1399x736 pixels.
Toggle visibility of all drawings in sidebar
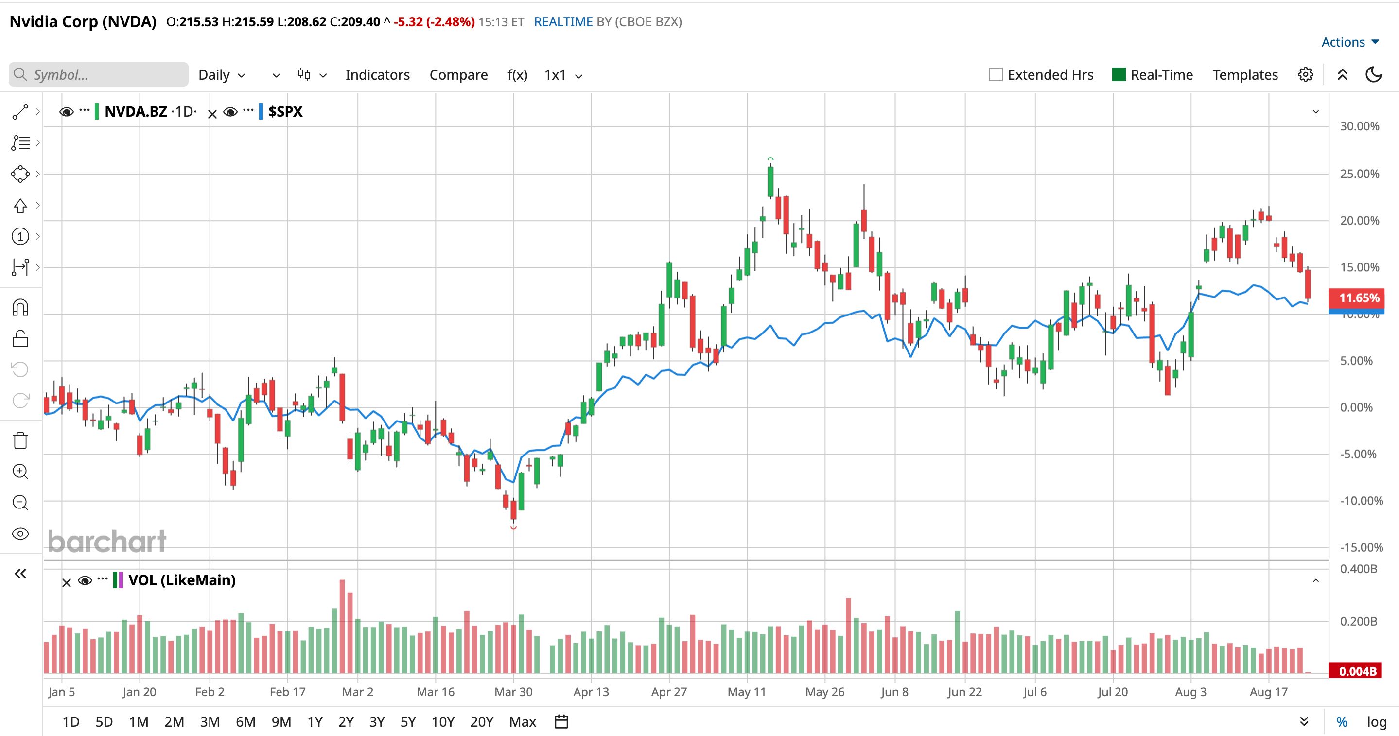(x=20, y=533)
